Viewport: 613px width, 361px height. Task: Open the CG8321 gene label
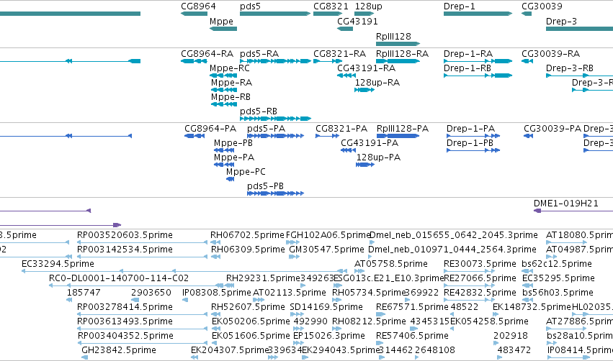(x=331, y=6)
